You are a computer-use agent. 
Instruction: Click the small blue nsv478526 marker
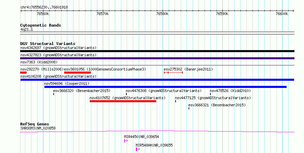(210, 94)
